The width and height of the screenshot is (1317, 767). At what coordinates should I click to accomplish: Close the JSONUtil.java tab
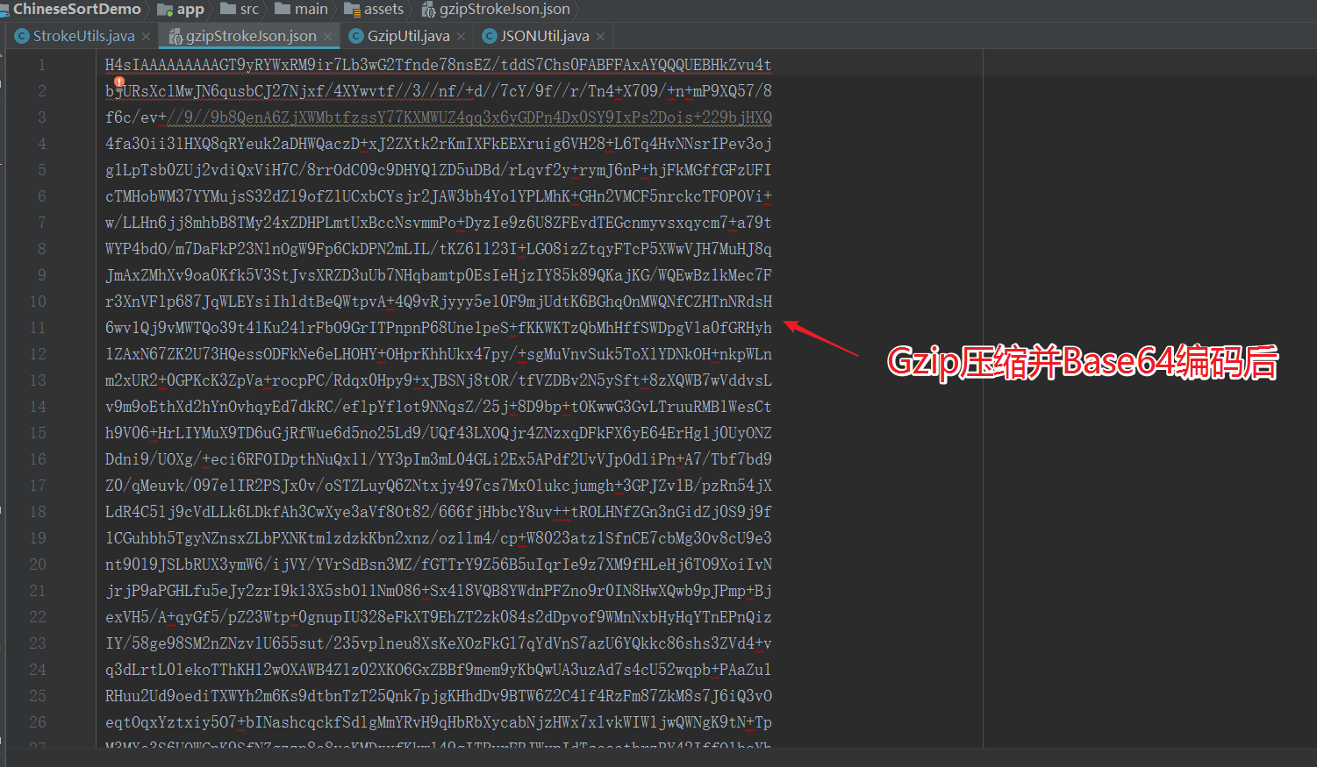(x=600, y=36)
